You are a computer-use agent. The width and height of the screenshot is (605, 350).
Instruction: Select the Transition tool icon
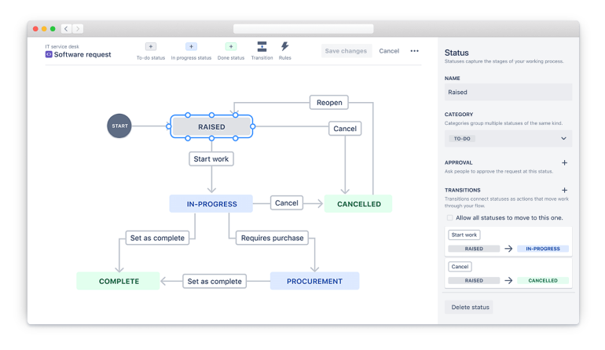[x=262, y=47]
